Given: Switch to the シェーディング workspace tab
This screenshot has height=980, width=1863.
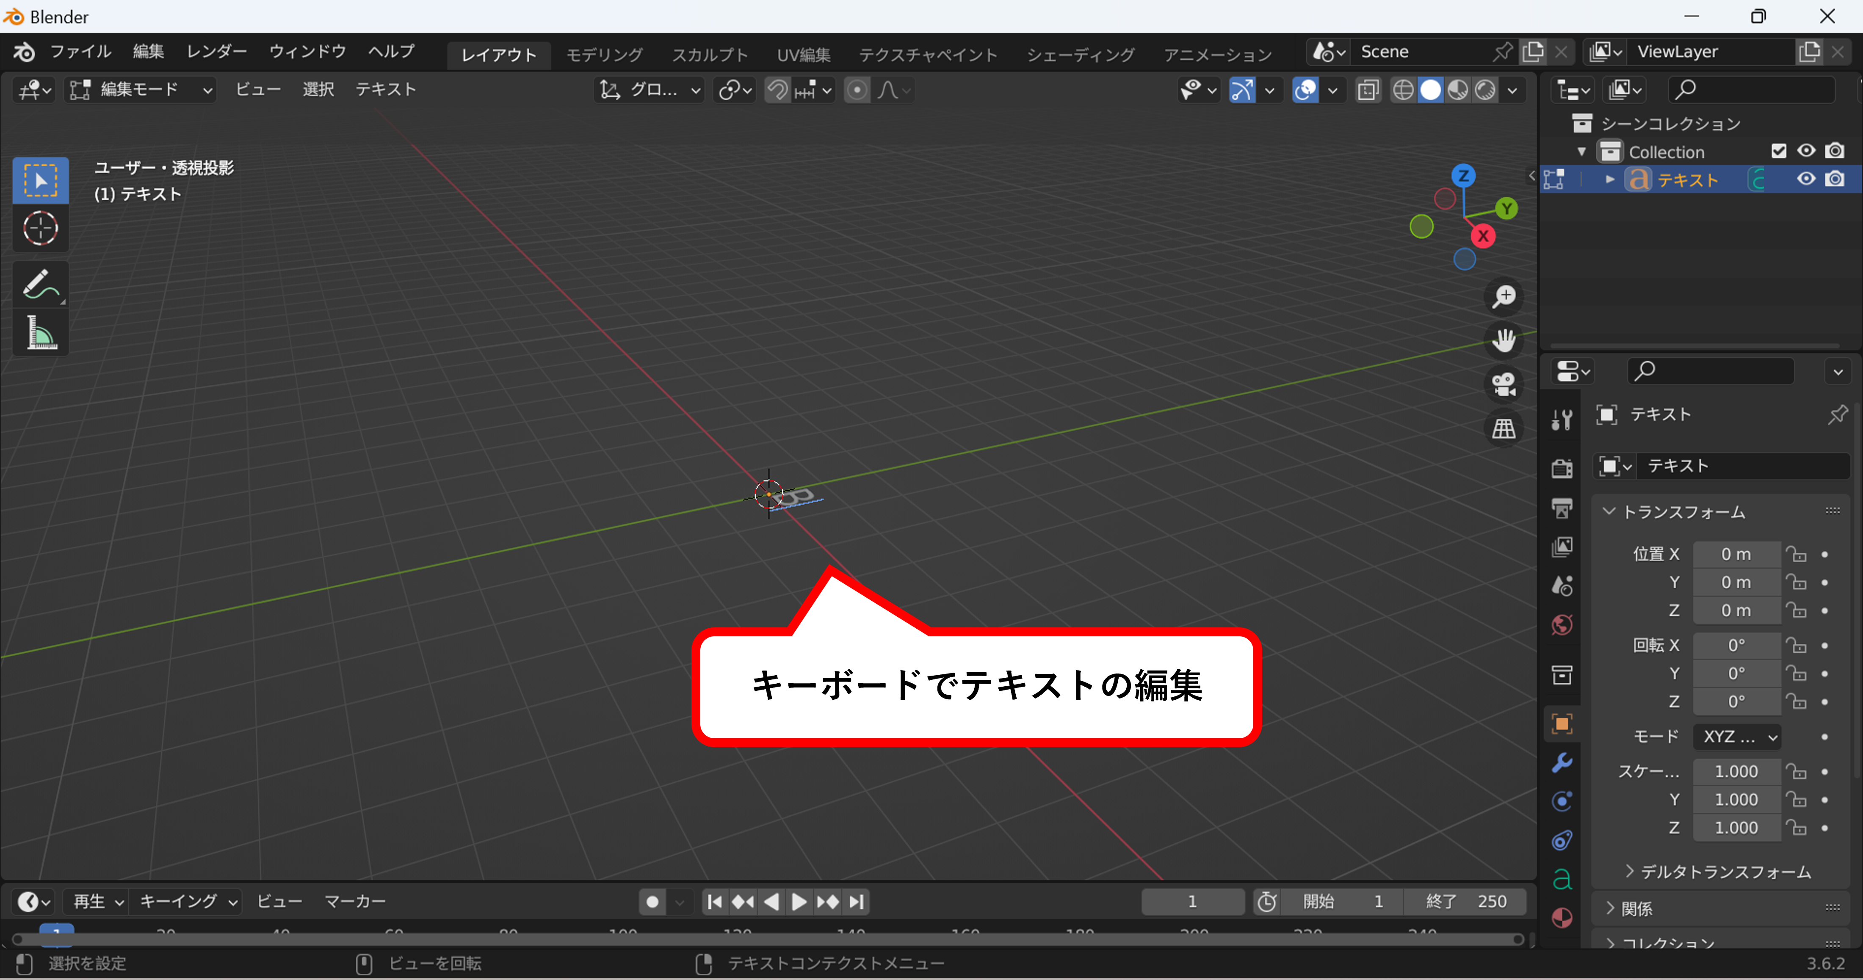Looking at the screenshot, I should click(x=1081, y=54).
